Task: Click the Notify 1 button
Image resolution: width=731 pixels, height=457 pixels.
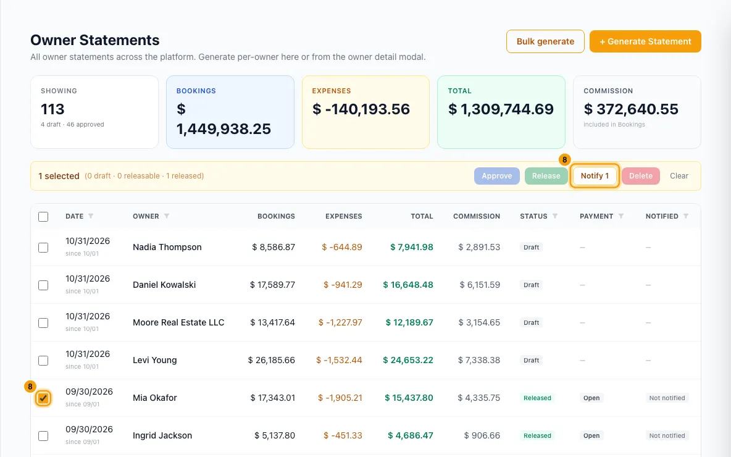Action: point(595,176)
